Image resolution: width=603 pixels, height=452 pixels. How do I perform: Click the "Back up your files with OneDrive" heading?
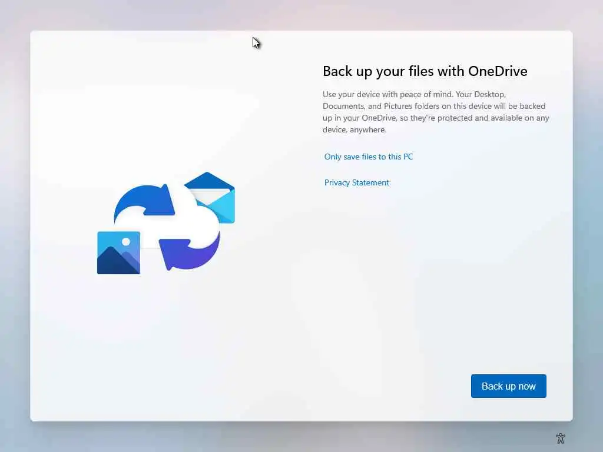(425, 71)
